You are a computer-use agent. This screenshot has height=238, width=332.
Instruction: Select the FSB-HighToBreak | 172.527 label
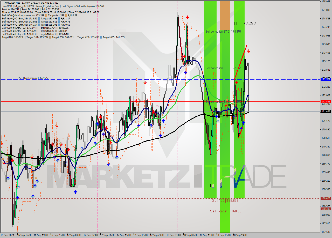(33, 78)
